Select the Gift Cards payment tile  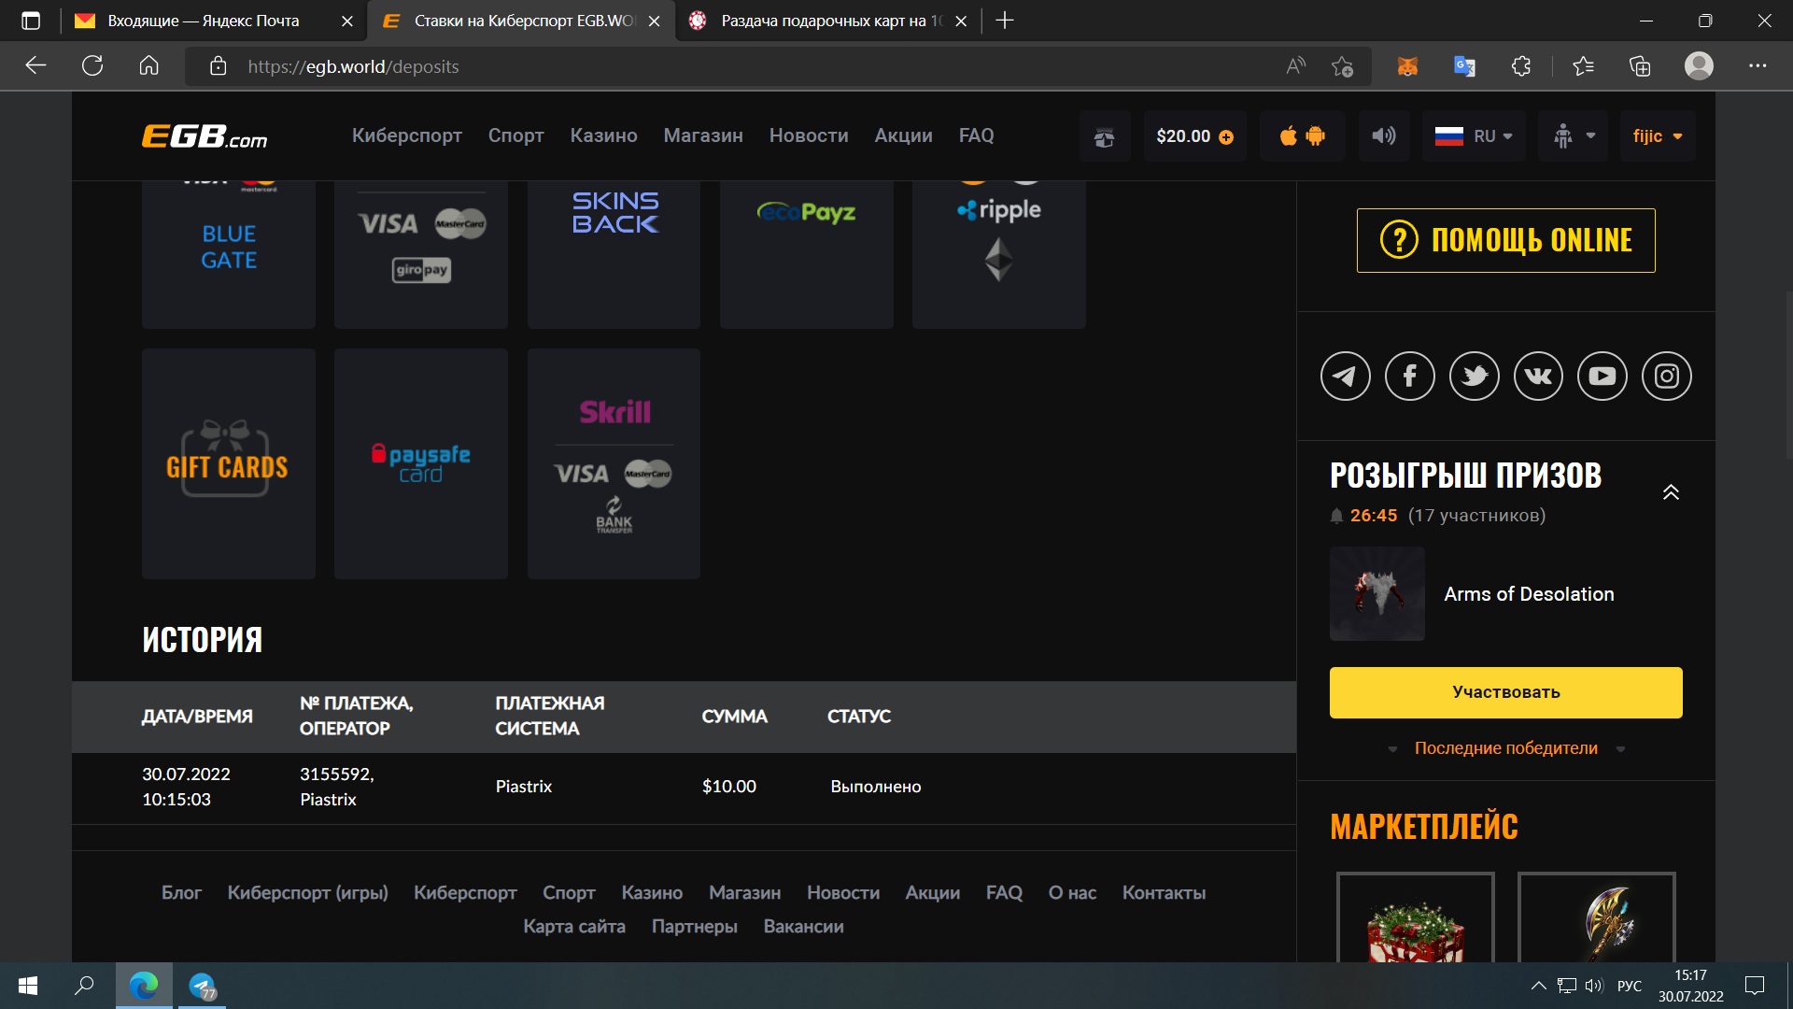[x=228, y=463]
